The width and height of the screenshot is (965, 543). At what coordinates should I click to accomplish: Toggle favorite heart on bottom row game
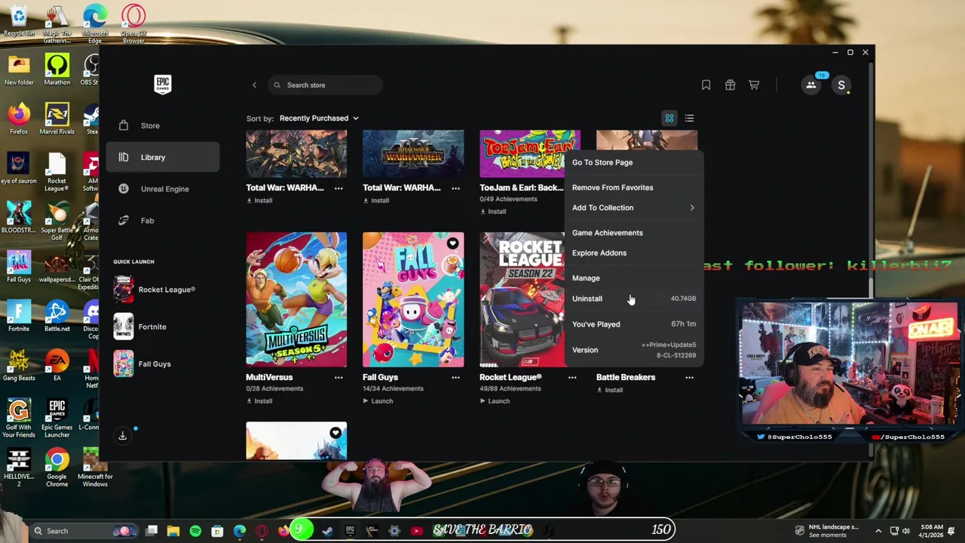point(335,433)
